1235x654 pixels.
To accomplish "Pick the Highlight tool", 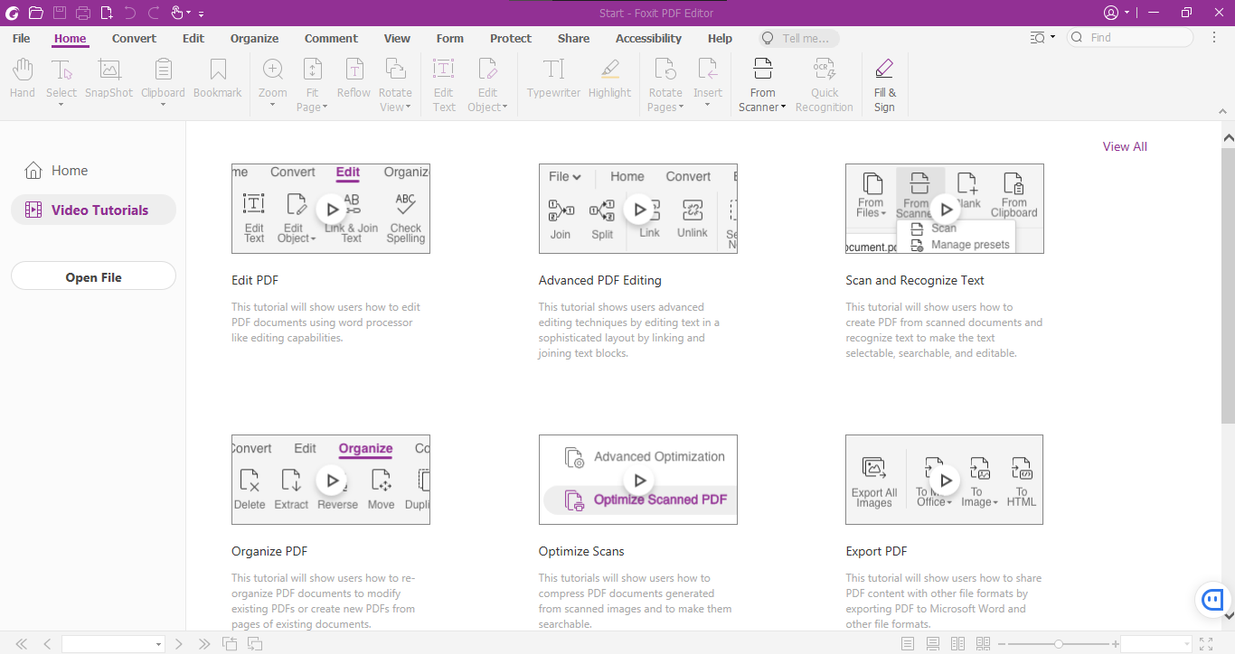I will [610, 79].
